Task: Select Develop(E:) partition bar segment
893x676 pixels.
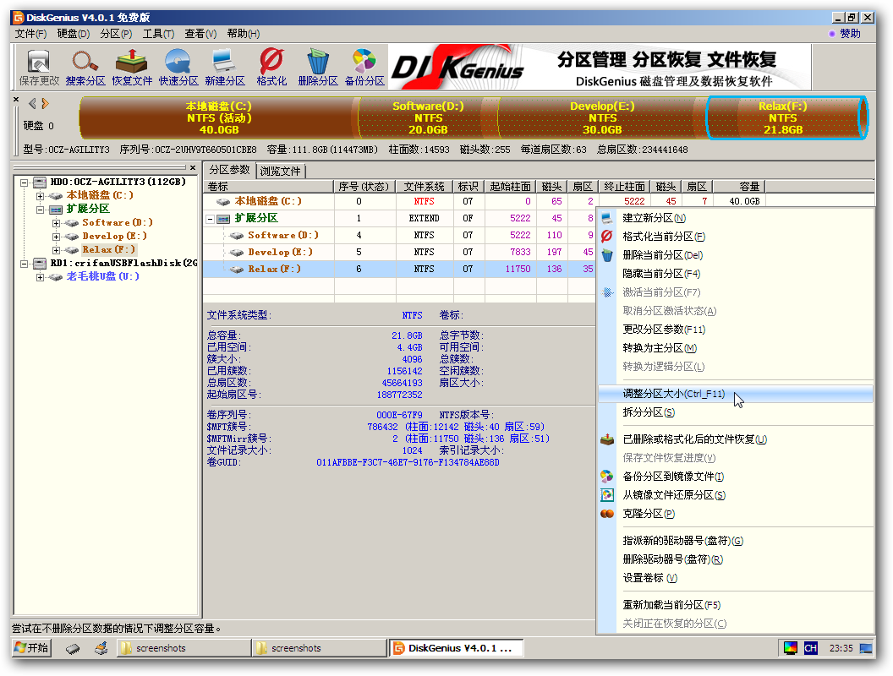Action: click(602, 117)
